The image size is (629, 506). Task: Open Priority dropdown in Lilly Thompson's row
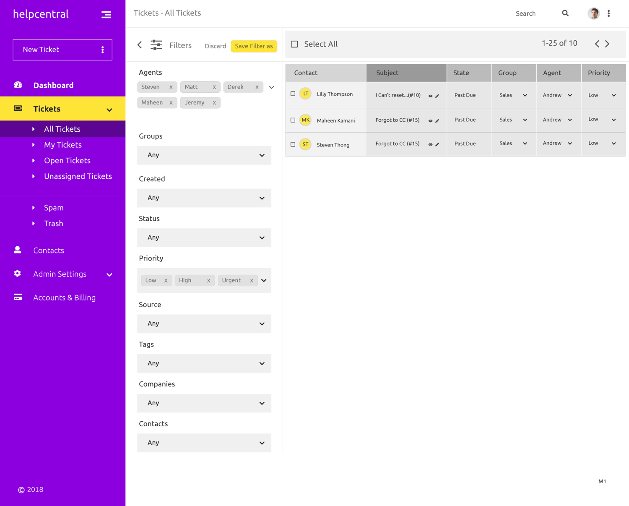pyautogui.click(x=613, y=95)
